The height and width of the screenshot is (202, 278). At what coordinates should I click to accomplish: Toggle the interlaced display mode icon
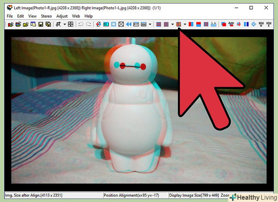[x=159, y=24]
